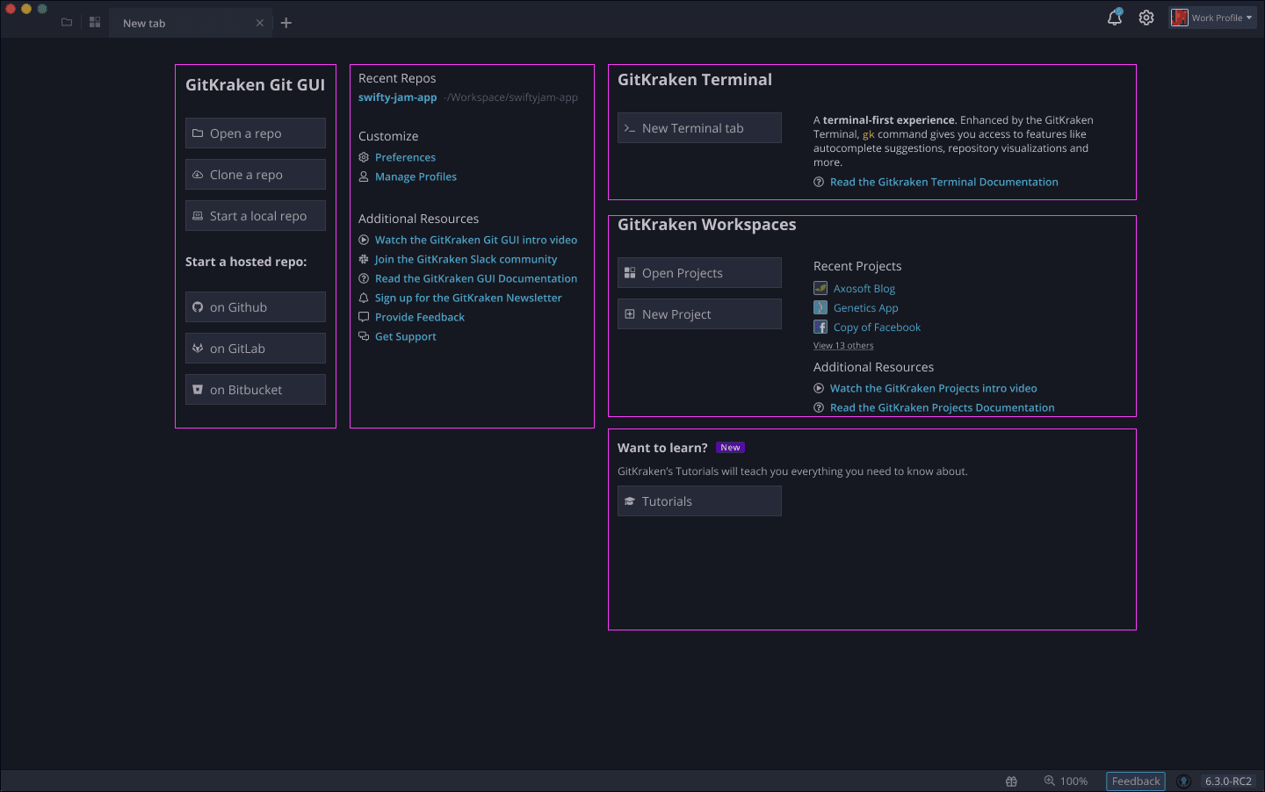Image resolution: width=1265 pixels, height=792 pixels.
Task: Click the Open Projects button
Action: [699, 273]
